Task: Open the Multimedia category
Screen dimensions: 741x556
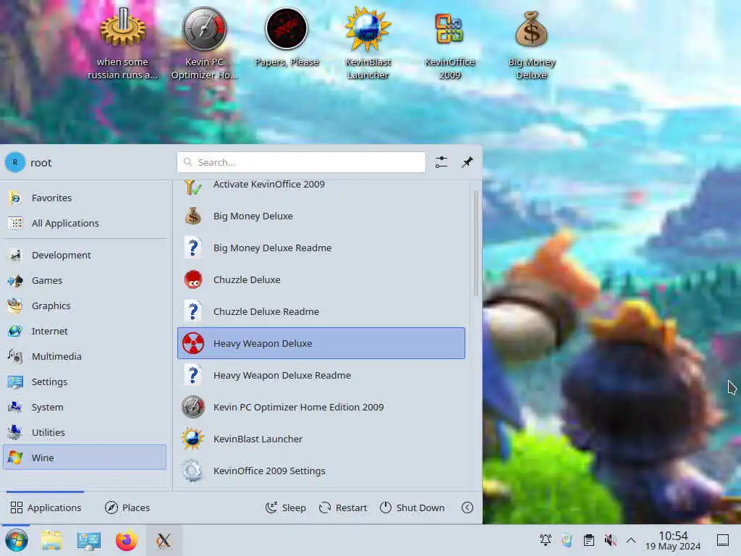Action: click(x=85, y=356)
